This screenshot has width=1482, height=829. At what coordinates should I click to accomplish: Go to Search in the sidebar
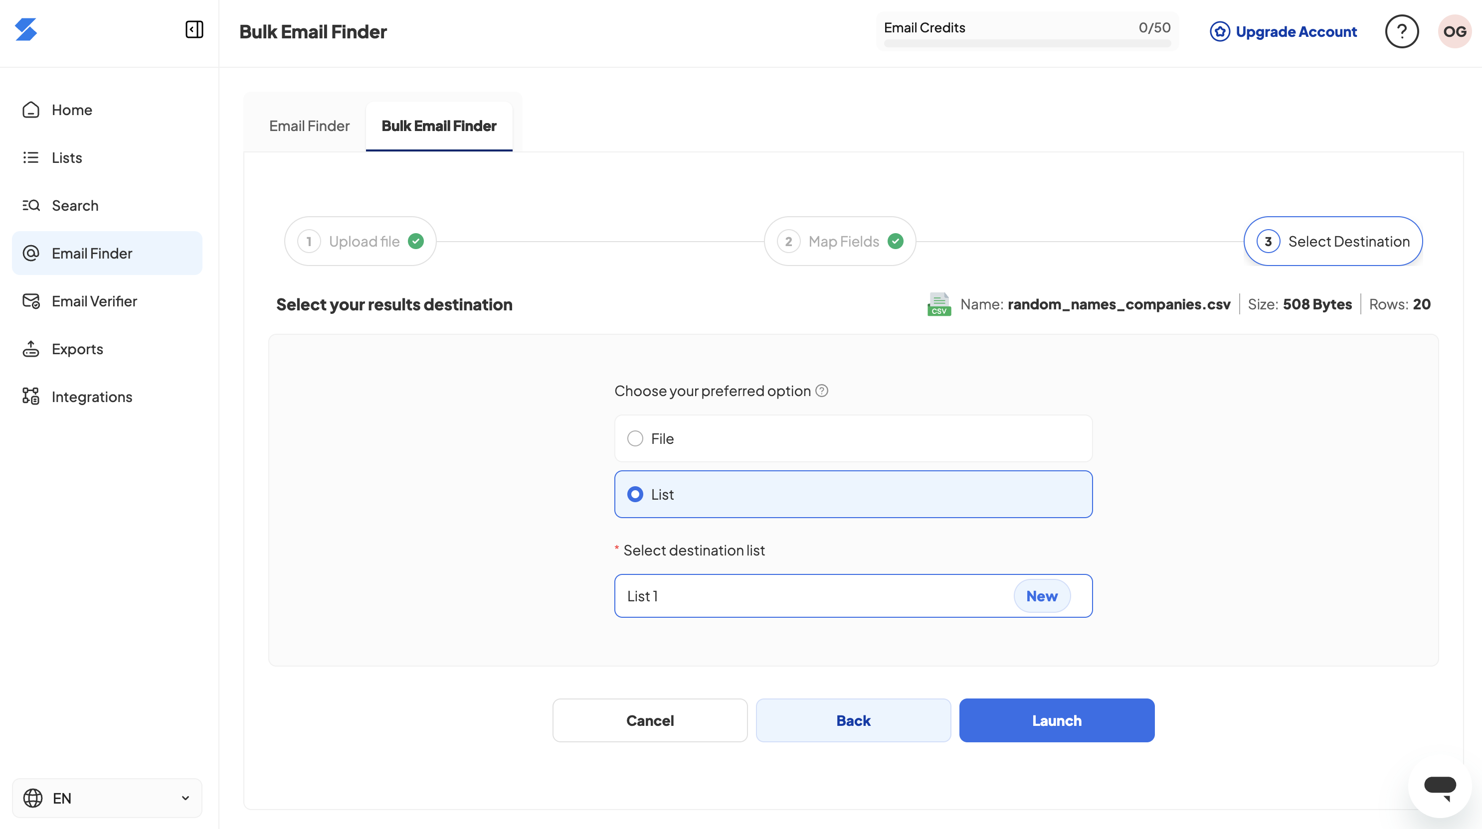coord(107,205)
